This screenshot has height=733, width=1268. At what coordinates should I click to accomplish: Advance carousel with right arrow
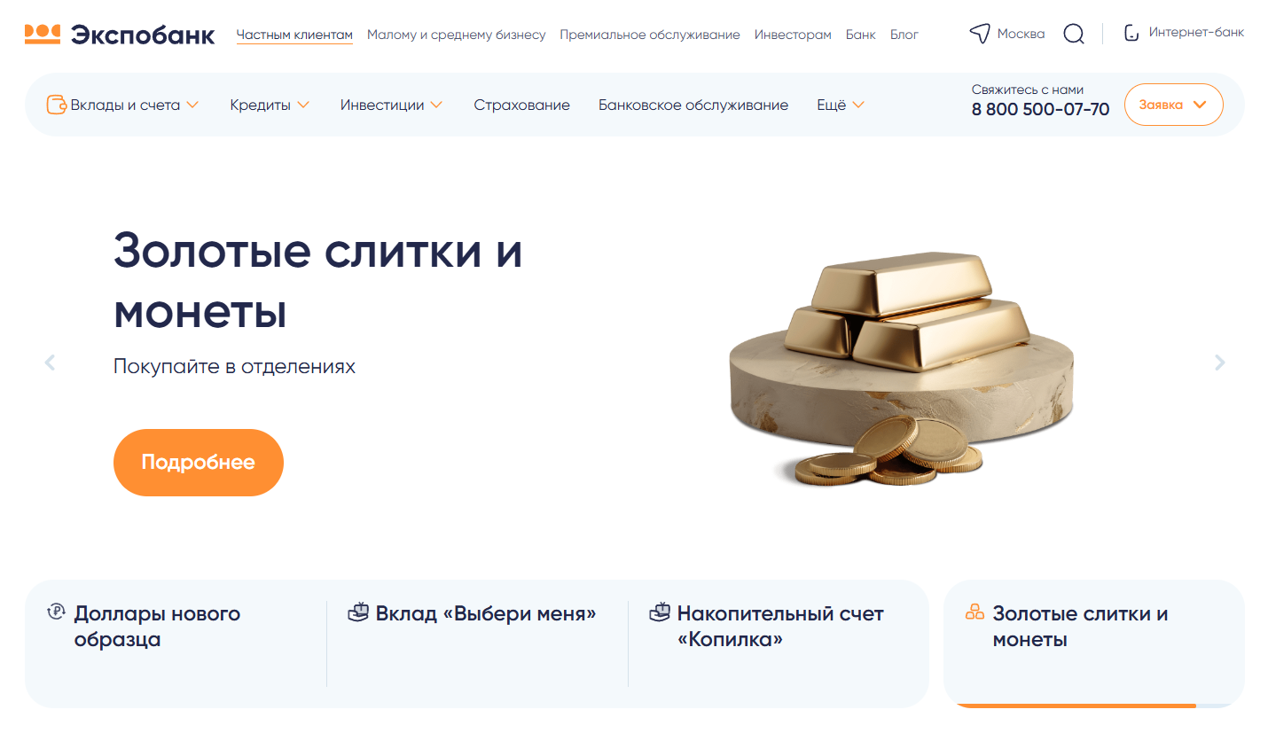coord(1219,362)
